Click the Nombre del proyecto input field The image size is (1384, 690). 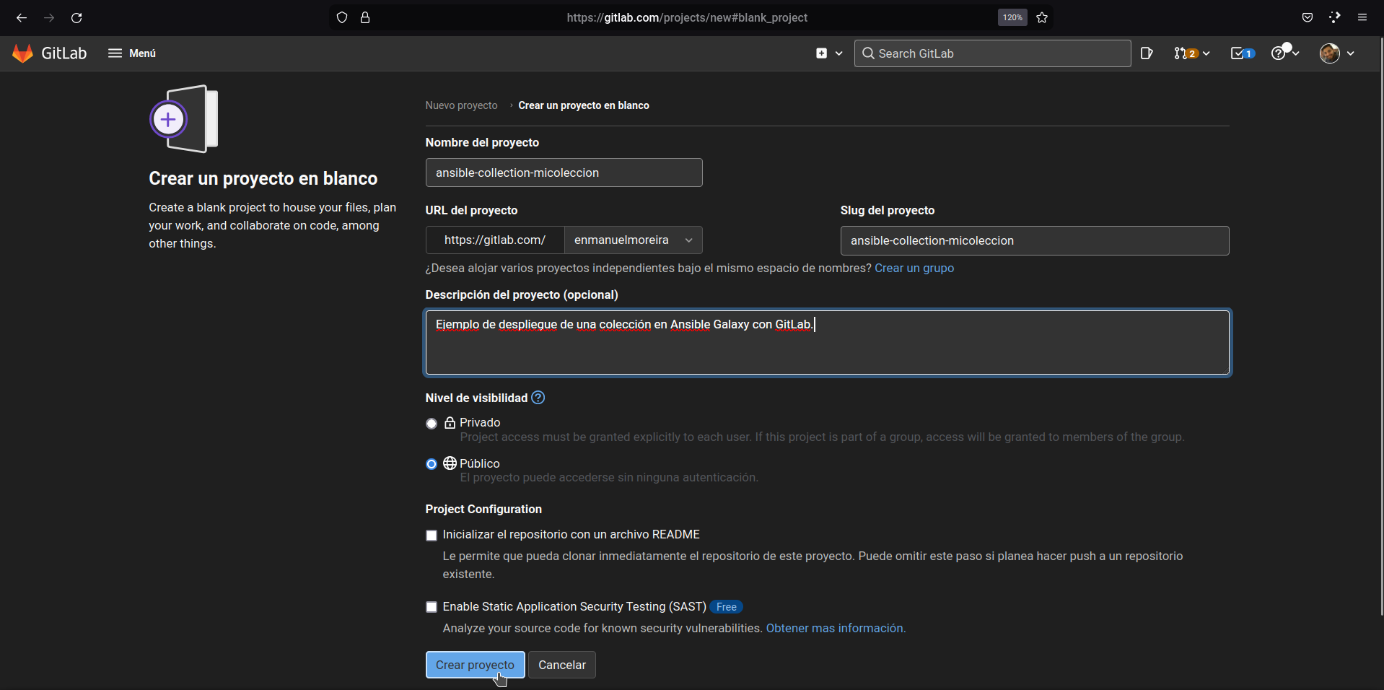point(564,172)
